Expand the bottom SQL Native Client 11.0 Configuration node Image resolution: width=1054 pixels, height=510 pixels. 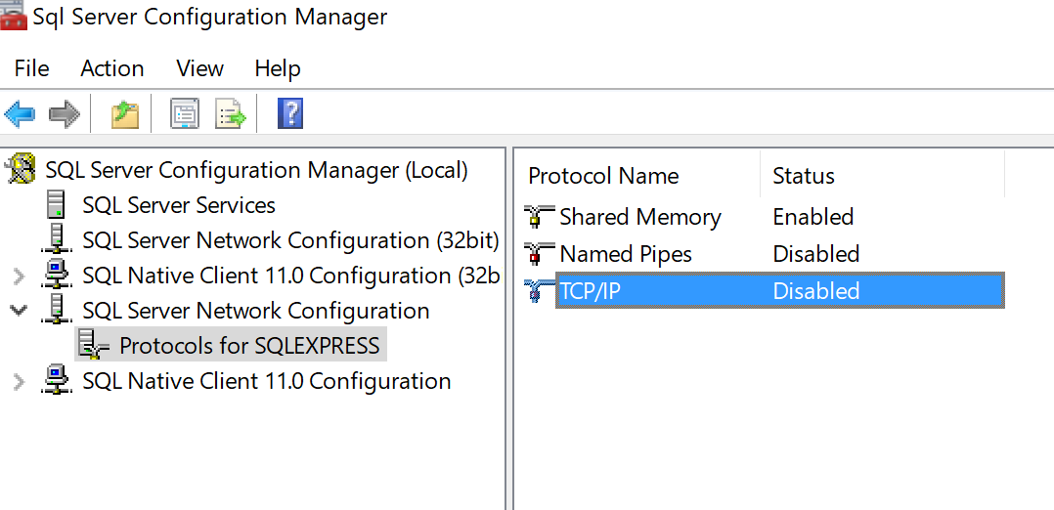(19, 382)
